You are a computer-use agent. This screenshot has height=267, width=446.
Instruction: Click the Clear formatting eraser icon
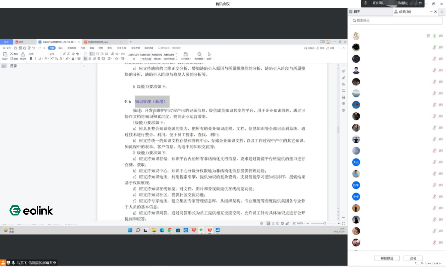click(x=73, y=54)
